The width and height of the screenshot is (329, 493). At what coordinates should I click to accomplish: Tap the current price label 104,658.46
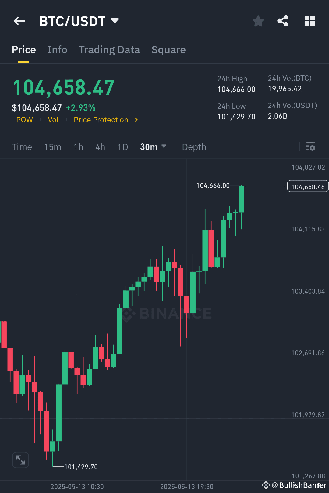[x=308, y=186]
